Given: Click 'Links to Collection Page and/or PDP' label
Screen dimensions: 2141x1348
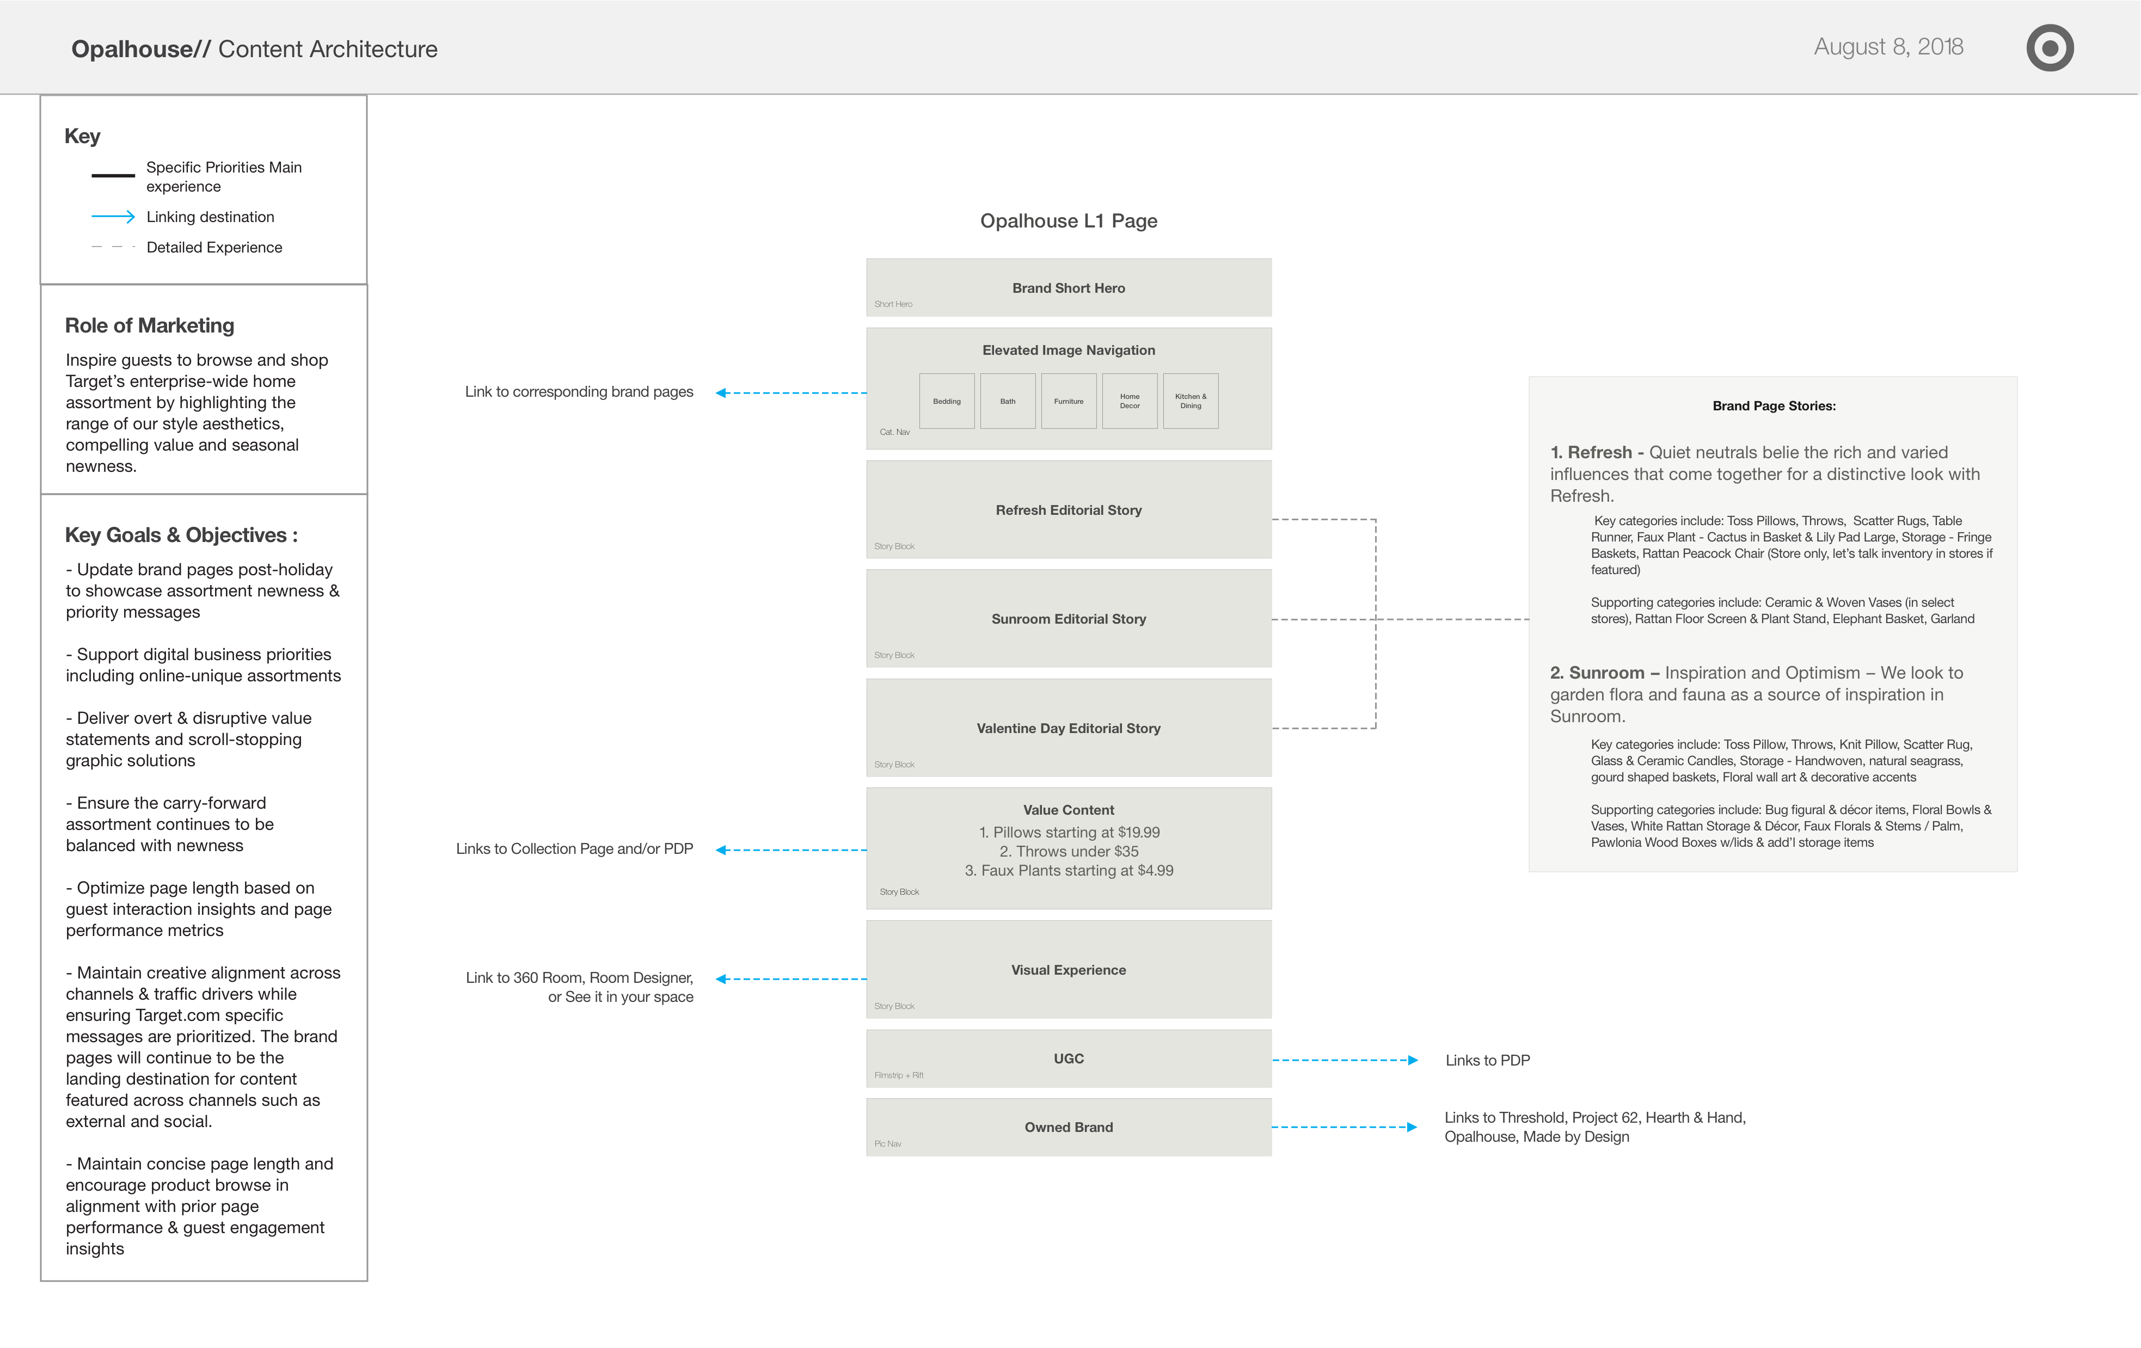Looking at the screenshot, I should click(x=574, y=848).
